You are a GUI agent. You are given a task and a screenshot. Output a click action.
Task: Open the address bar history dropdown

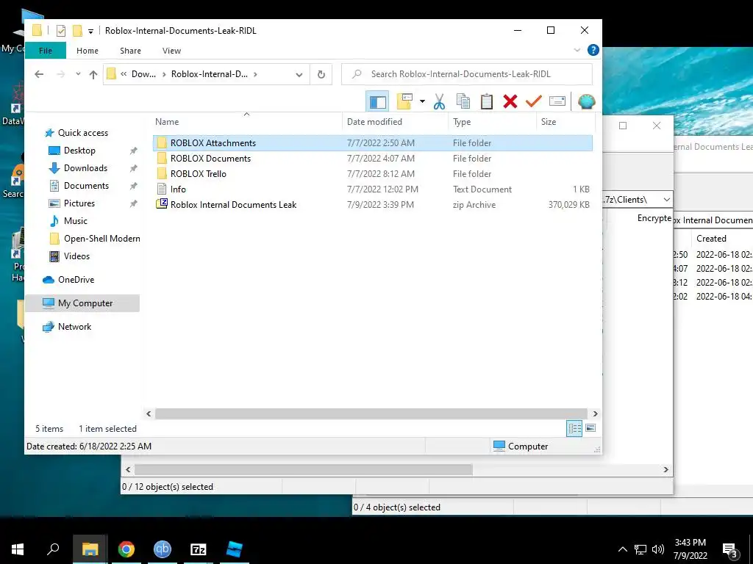[x=299, y=74]
